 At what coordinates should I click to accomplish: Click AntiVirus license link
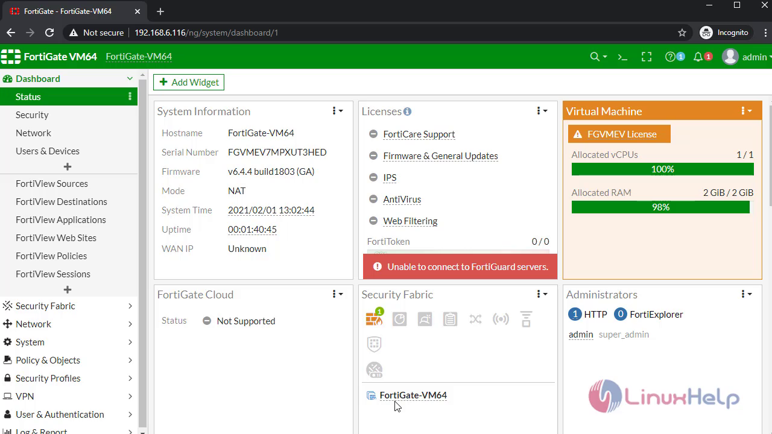coord(402,199)
